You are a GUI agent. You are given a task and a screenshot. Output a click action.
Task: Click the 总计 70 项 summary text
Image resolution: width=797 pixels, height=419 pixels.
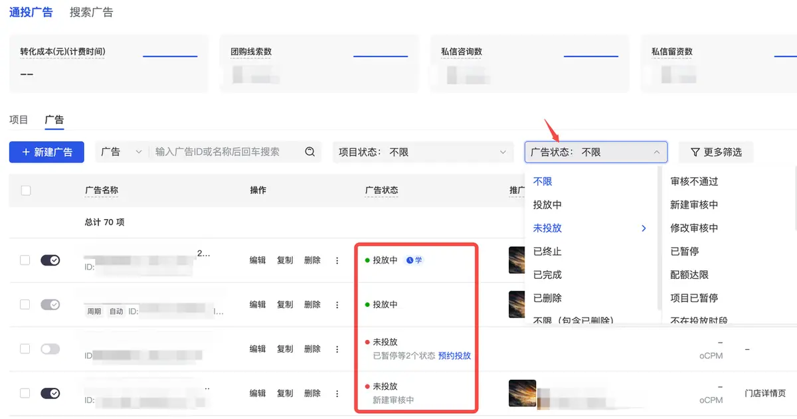[x=105, y=222]
